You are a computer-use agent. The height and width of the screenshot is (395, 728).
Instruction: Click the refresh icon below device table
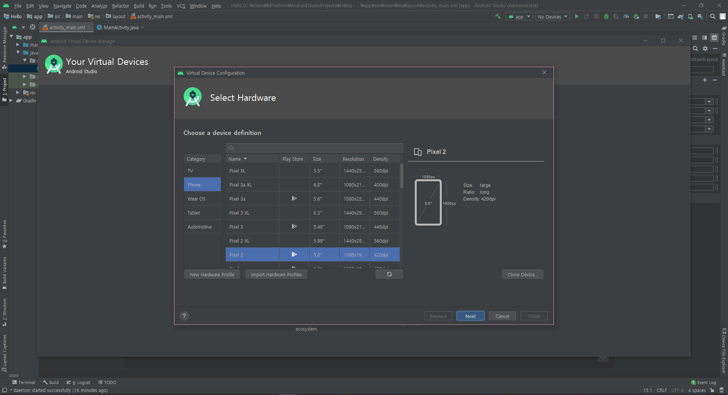click(389, 274)
